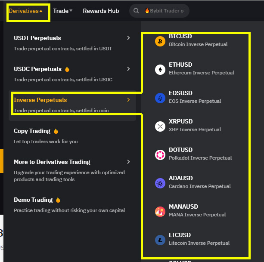The width and height of the screenshot is (264, 262).
Task: Click the XRP coin icon
Action: [x=160, y=126]
